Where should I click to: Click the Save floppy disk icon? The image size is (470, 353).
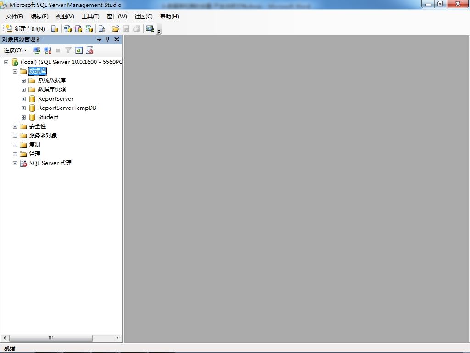[126, 28]
